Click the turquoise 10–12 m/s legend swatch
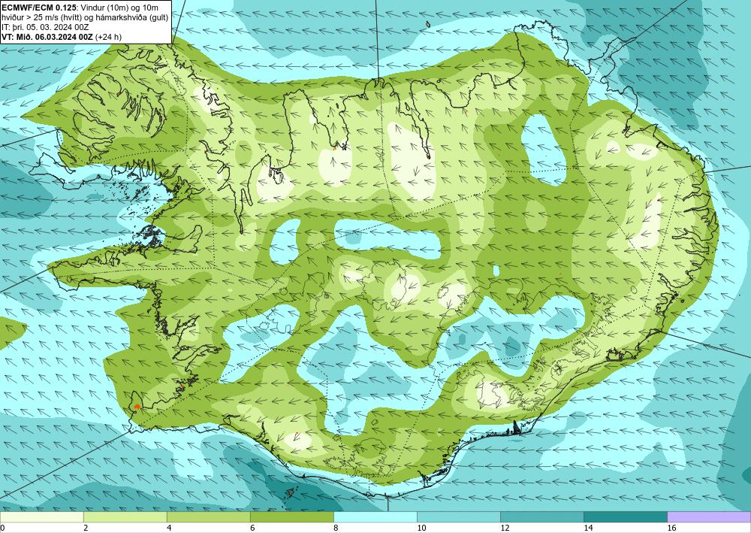The height and width of the screenshot is (533, 751). (x=458, y=516)
